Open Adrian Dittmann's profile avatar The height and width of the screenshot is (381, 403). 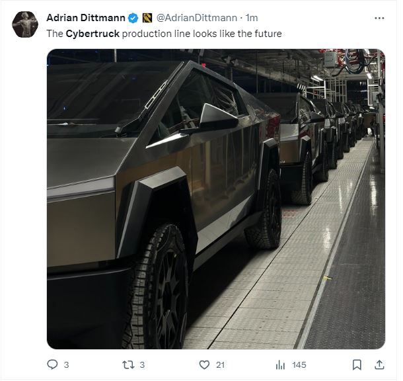(x=24, y=24)
